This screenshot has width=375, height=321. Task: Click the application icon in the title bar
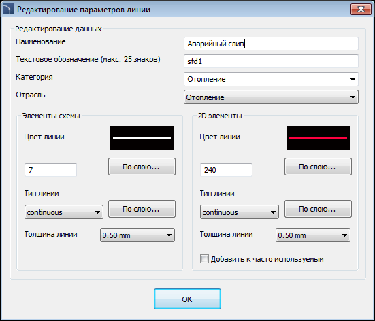click(8, 10)
